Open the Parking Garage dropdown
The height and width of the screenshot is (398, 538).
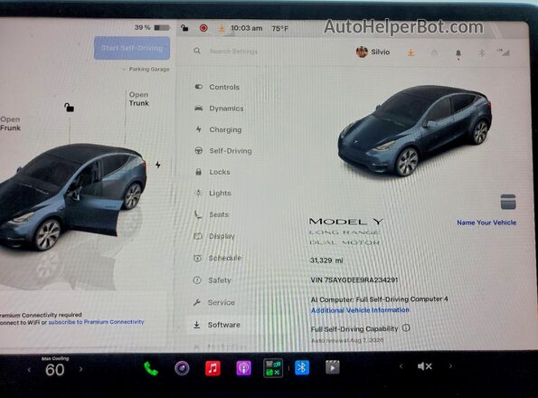tap(146, 70)
